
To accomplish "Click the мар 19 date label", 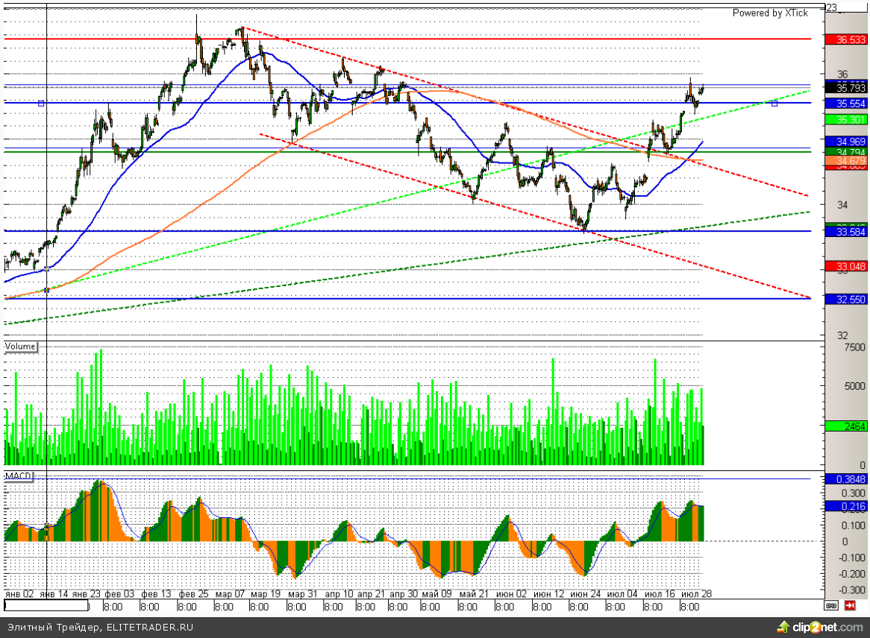I will click(266, 594).
